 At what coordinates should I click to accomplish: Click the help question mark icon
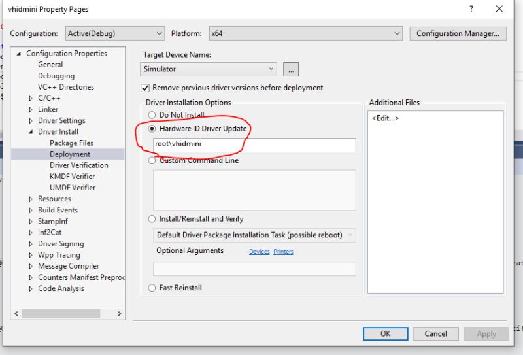tap(471, 9)
